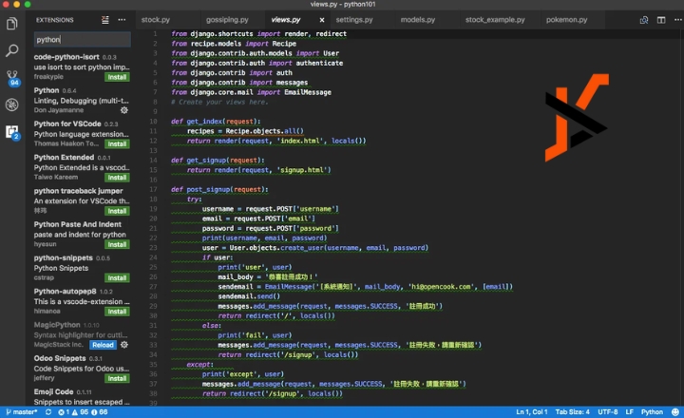Open the Explorer view in activity bar
The width and height of the screenshot is (684, 418).
coord(11,23)
